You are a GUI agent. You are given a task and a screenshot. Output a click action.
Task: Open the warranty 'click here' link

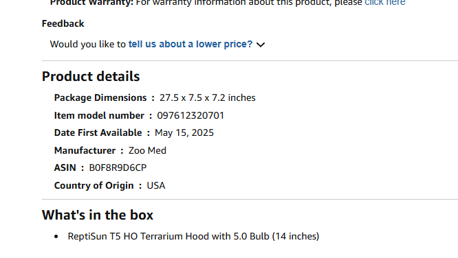[x=384, y=3]
